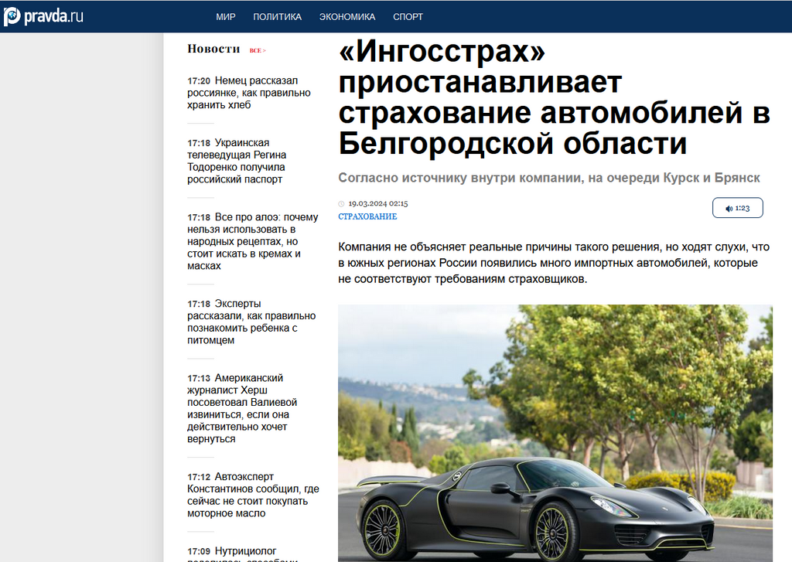
Task: Open the 17:18 article about алоэ
Action: (253, 241)
